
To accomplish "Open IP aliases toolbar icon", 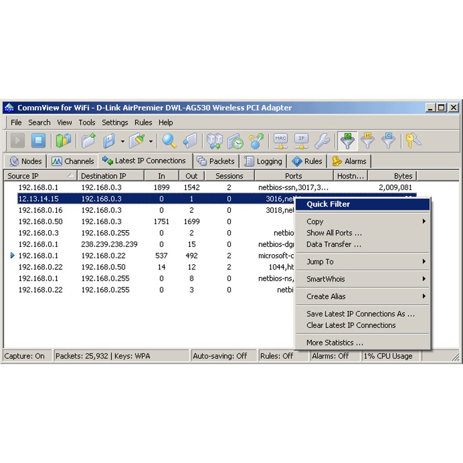I will tap(301, 141).
